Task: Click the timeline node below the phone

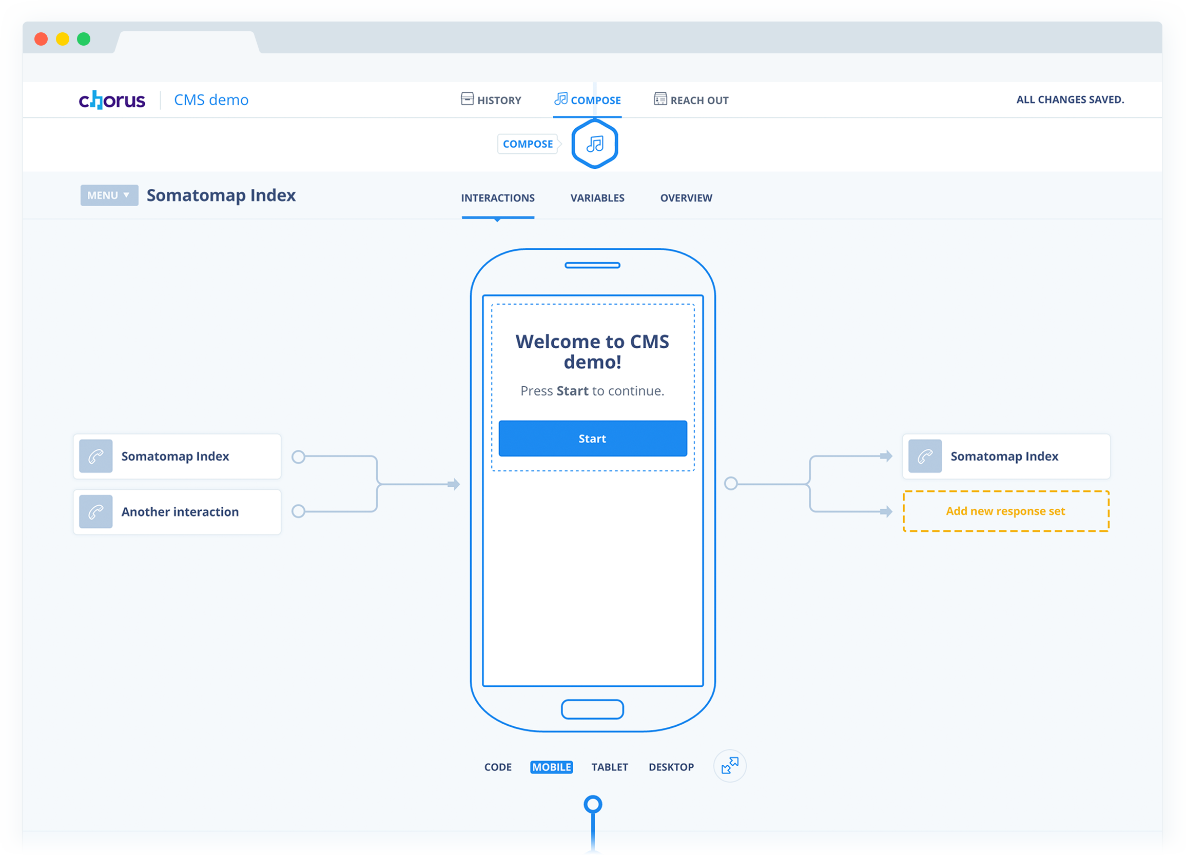Action: (x=592, y=804)
